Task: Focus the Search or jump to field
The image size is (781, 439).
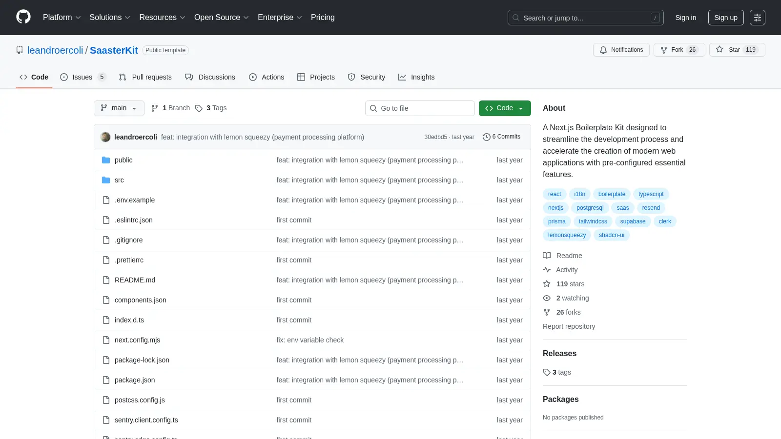Action: (585, 18)
